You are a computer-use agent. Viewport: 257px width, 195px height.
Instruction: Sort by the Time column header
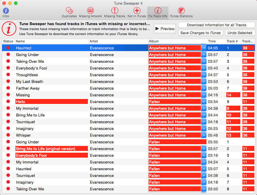pyautogui.click(x=216, y=41)
